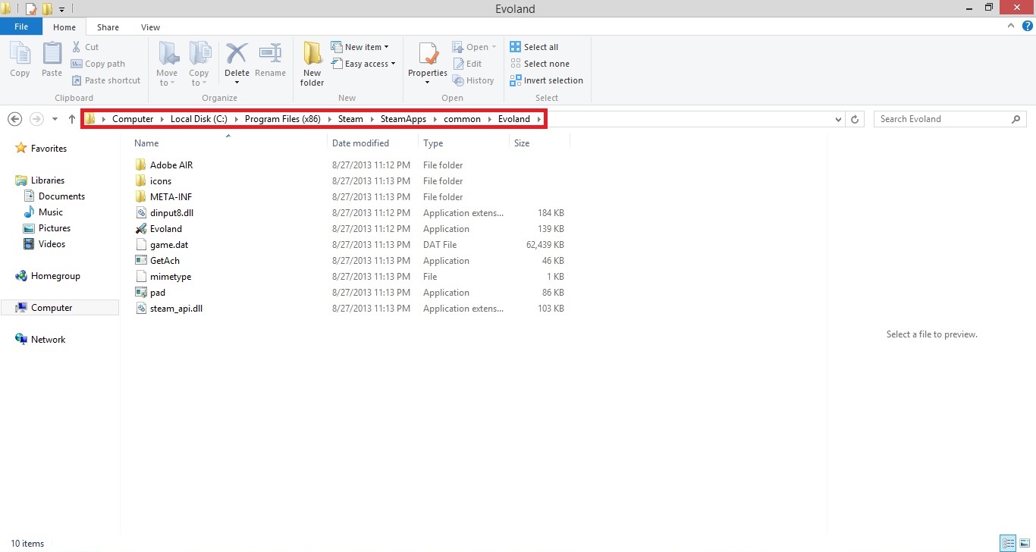1036x552 pixels.
Task: Sort by the Size column header
Action: (522, 143)
